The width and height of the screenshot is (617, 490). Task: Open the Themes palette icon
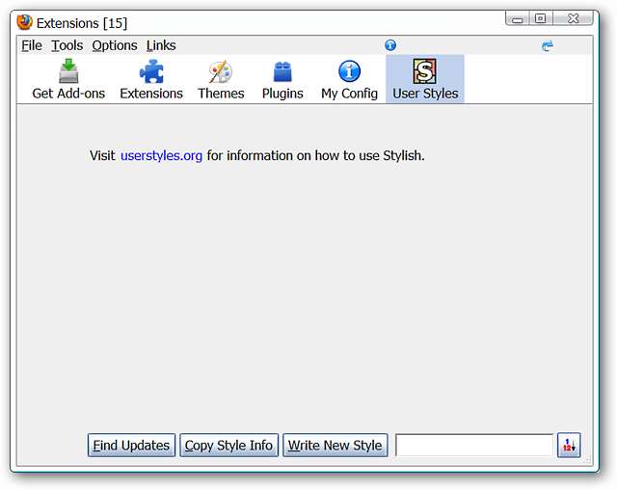pos(221,79)
